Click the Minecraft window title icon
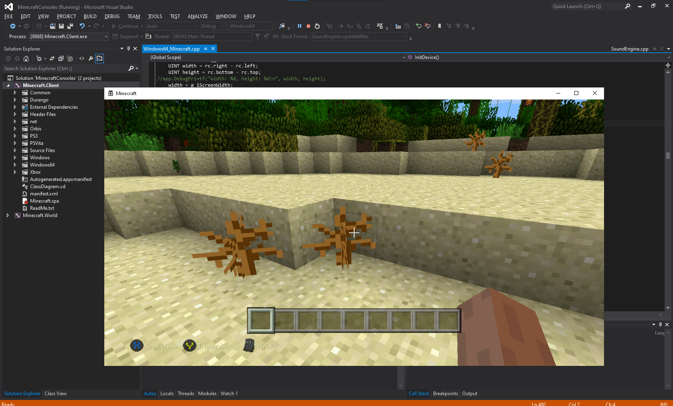Image resolution: width=673 pixels, height=406 pixels. coord(111,93)
